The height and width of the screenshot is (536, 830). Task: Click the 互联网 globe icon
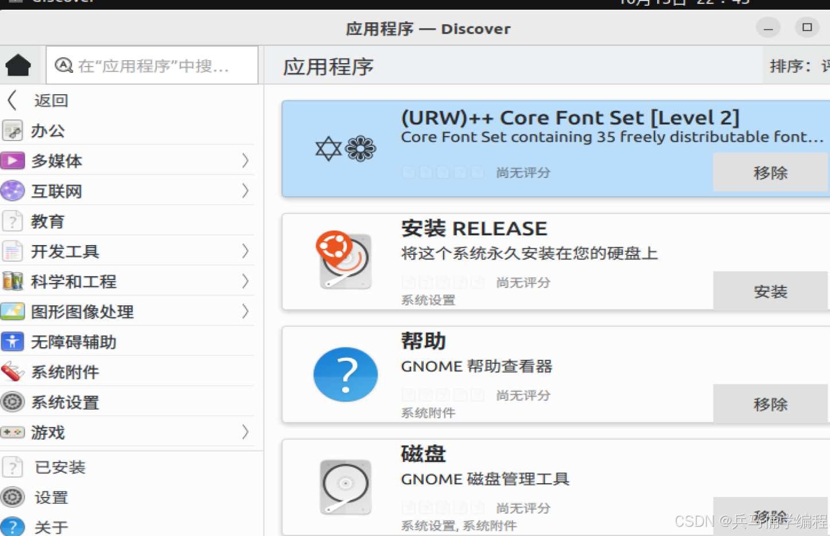coord(13,191)
